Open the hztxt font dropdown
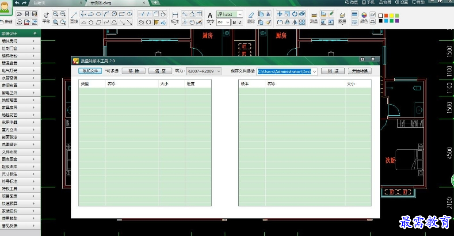 click(x=240, y=14)
